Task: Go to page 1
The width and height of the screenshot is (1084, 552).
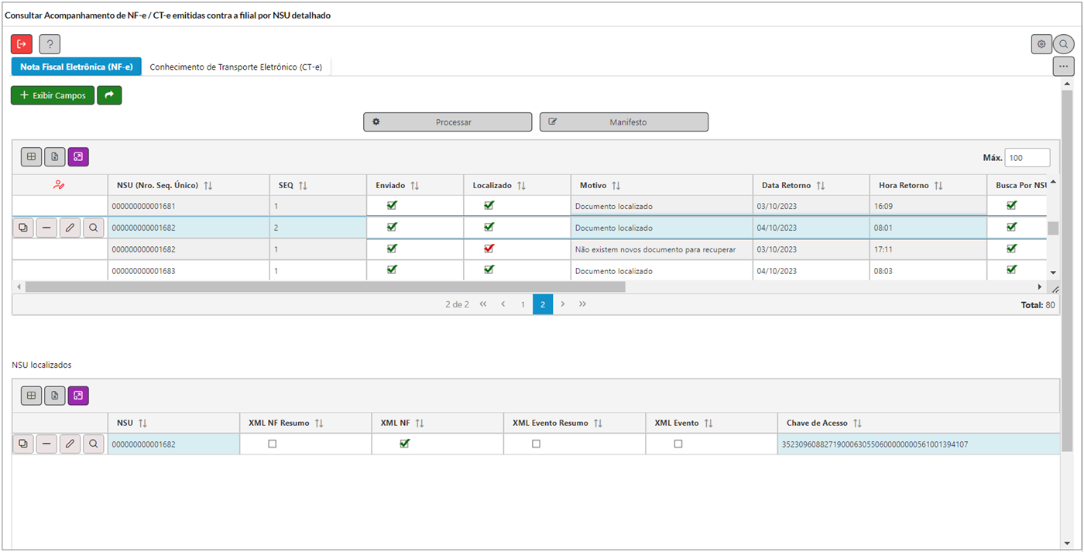Action: (523, 304)
